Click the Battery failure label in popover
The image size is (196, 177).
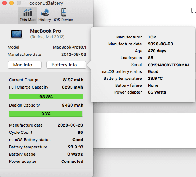pyautogui.click(x=129, y=85)
